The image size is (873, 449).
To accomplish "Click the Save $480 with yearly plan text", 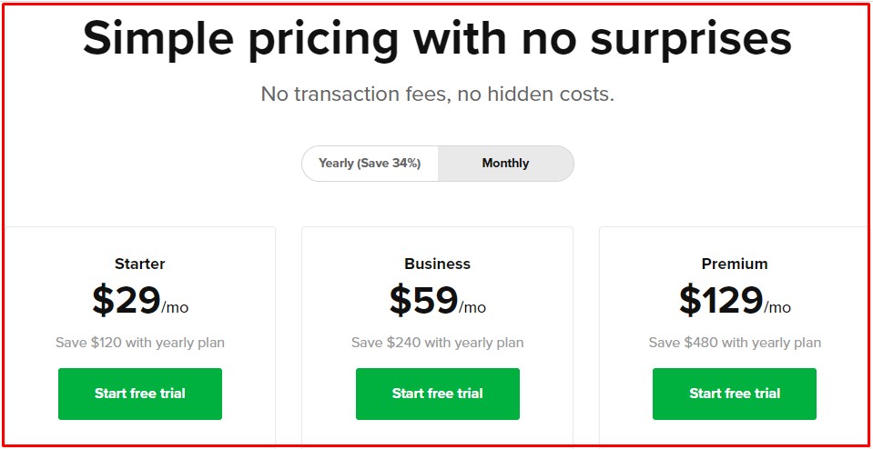I will 735,343.
